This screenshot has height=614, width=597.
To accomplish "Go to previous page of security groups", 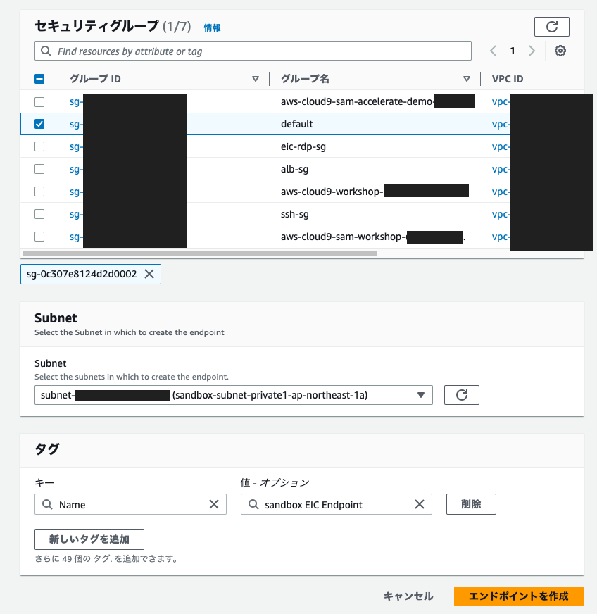I will tap(494, 51).
